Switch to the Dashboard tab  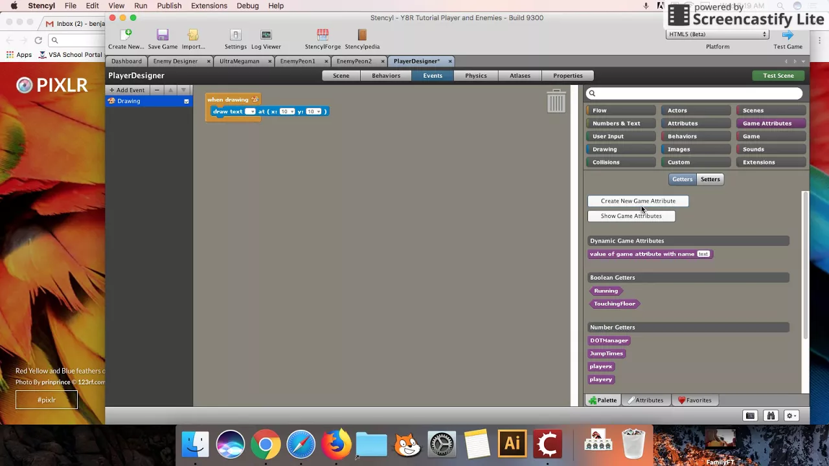(x=126, y=61)
